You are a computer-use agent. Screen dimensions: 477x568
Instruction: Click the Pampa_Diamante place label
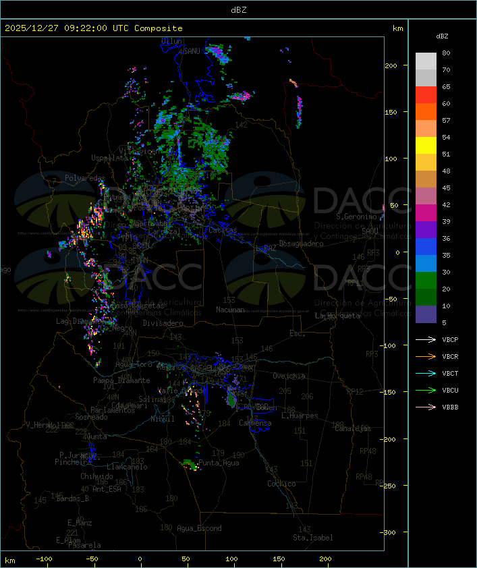(121, 380)
